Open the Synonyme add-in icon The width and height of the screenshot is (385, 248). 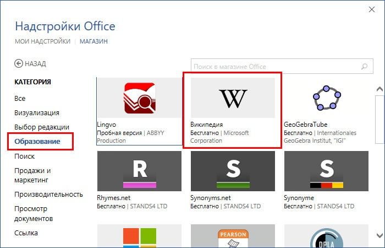coord(326,171)
